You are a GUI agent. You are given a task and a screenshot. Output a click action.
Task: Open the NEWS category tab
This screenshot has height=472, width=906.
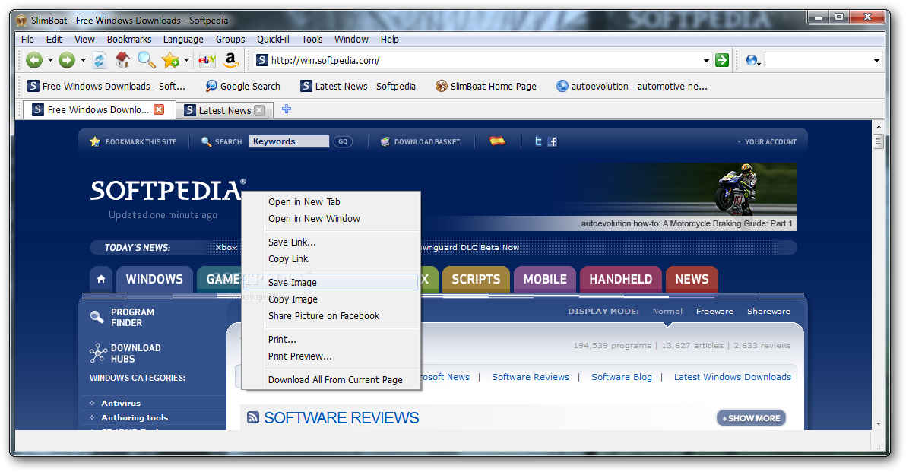click(x=692, y=279)
